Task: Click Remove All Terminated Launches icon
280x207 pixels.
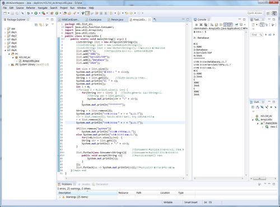Action: 206,25
